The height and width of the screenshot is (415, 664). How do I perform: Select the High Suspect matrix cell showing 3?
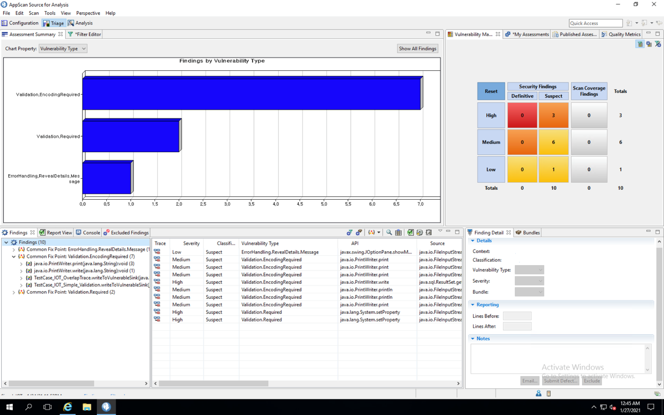553,116
